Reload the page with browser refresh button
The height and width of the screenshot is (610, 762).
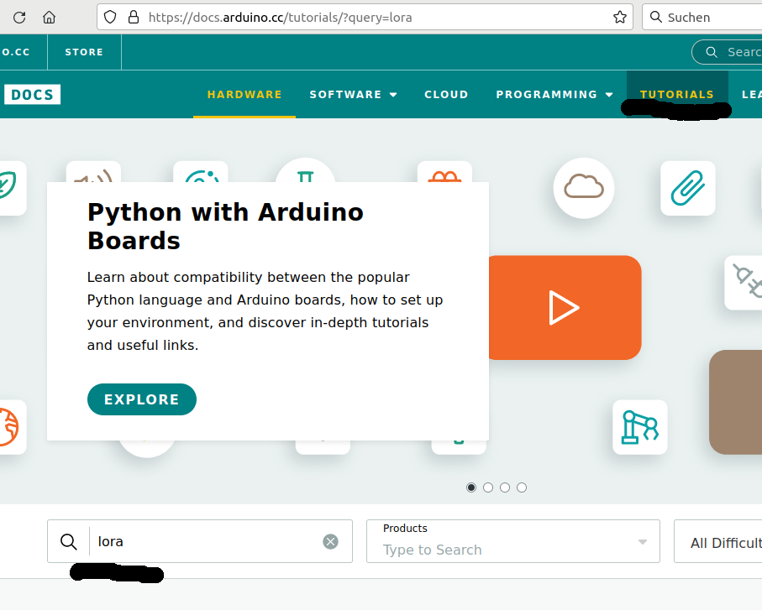[18, 17]
